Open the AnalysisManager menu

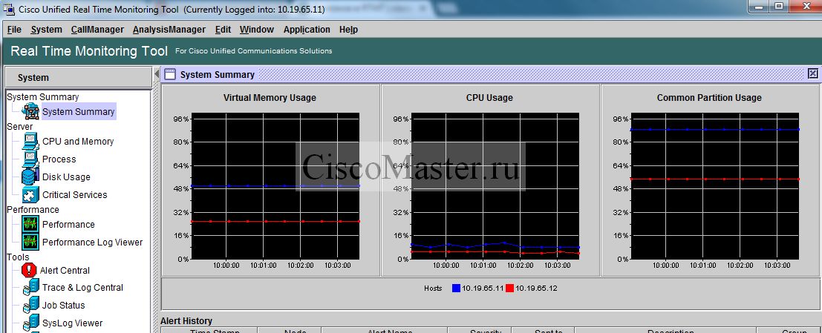pos(169,30)
